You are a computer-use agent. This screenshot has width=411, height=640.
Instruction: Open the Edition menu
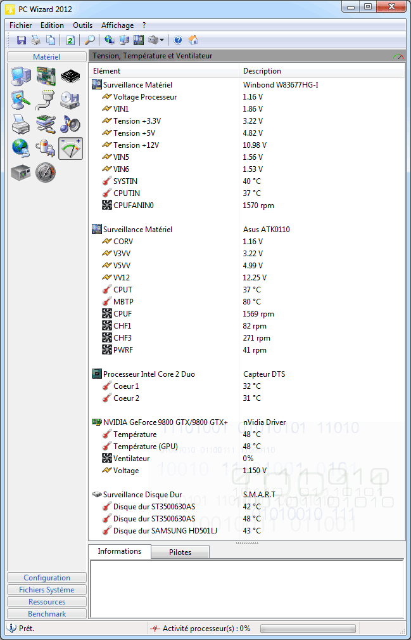pyautogui.click(x=52, y=25)
